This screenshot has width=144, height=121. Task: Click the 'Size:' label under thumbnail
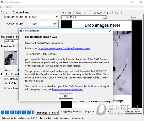(8, 70)
